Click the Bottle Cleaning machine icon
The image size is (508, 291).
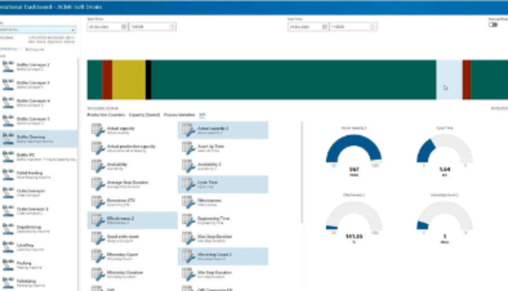[x=8, y=139]
